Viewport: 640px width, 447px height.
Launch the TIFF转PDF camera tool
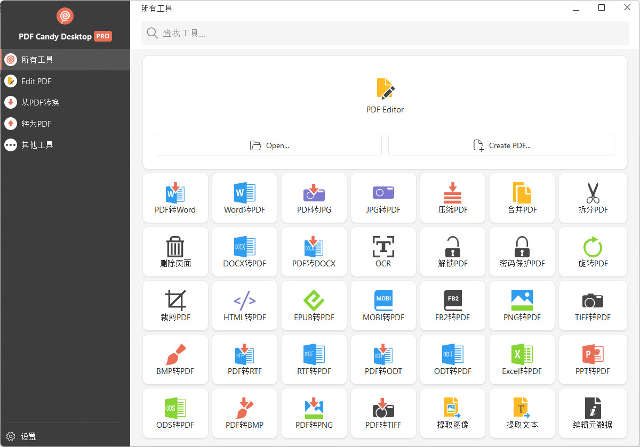593,305
